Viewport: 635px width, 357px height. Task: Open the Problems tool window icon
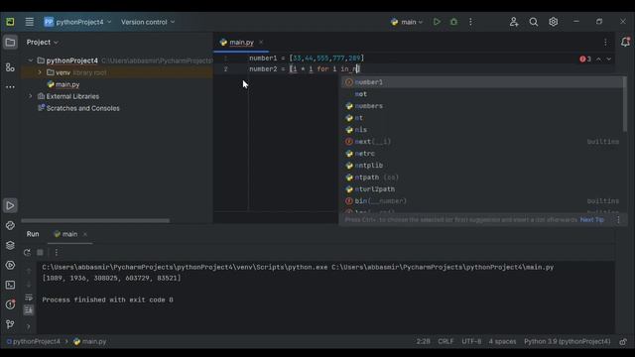10,304
